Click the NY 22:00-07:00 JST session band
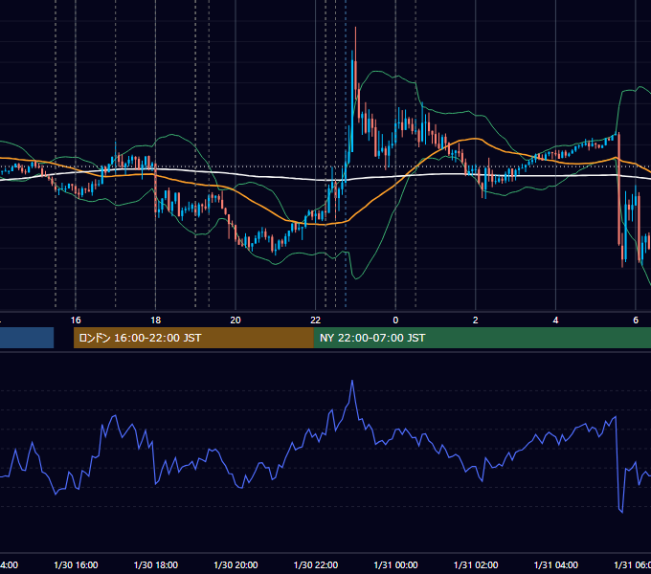 482,338
